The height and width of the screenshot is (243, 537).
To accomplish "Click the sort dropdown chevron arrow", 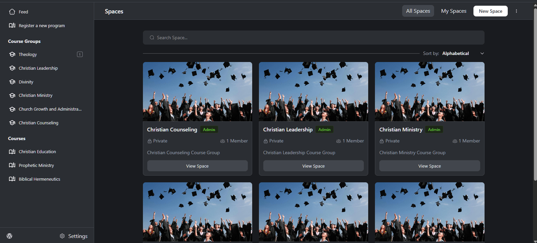I will [482, 53].
